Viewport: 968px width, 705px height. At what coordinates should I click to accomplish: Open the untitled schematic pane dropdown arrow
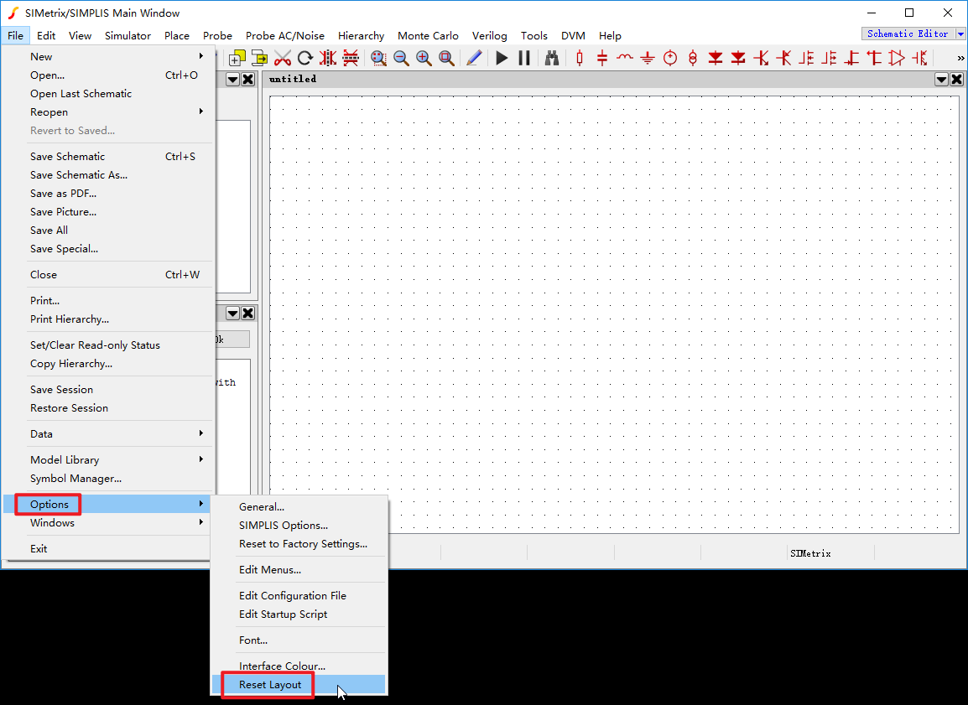click(x=941, y=79)
